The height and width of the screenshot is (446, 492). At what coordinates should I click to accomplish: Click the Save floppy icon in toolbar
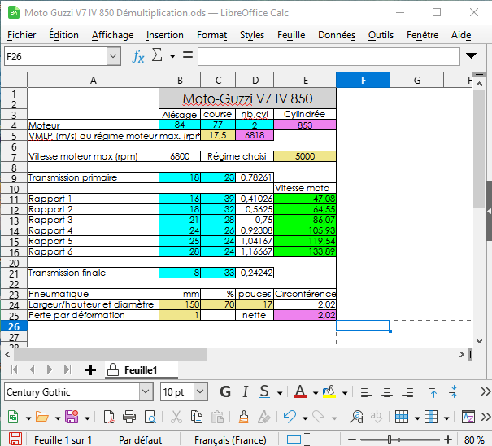(72, 418)
